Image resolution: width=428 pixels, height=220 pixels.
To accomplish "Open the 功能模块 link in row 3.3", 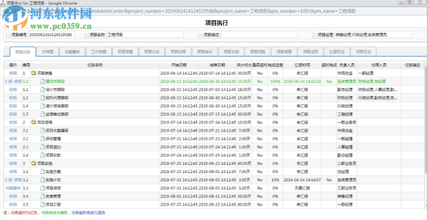I will tap(13, 188).
